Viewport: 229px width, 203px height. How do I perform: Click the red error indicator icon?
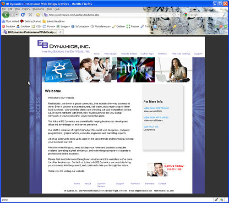(x=221, y=27)
